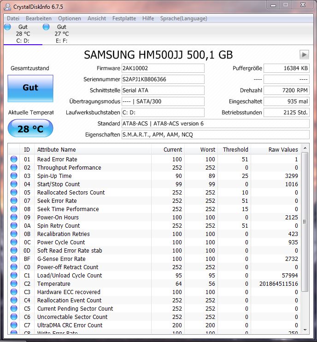Image resolution: width=317 pixels, height=342 pixels.
Task: Click the status circle for Power Cycle Count
Action: 14,242
